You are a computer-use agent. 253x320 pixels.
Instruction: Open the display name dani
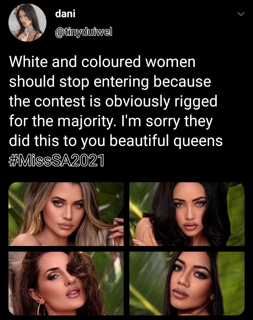[x=65, y=14]
